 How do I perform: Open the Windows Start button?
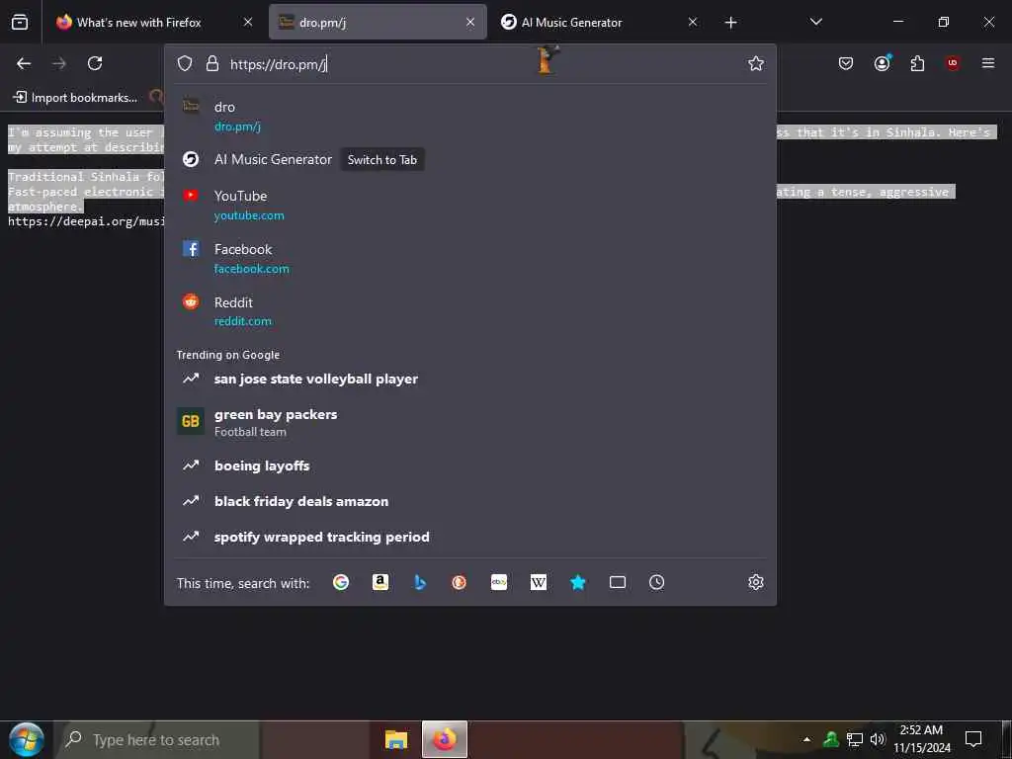pos(27,739)
